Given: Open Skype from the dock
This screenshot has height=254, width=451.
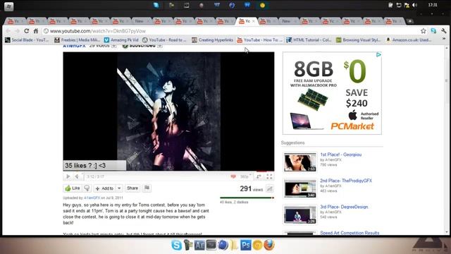Looking at the screenshot, I should 176,245.
